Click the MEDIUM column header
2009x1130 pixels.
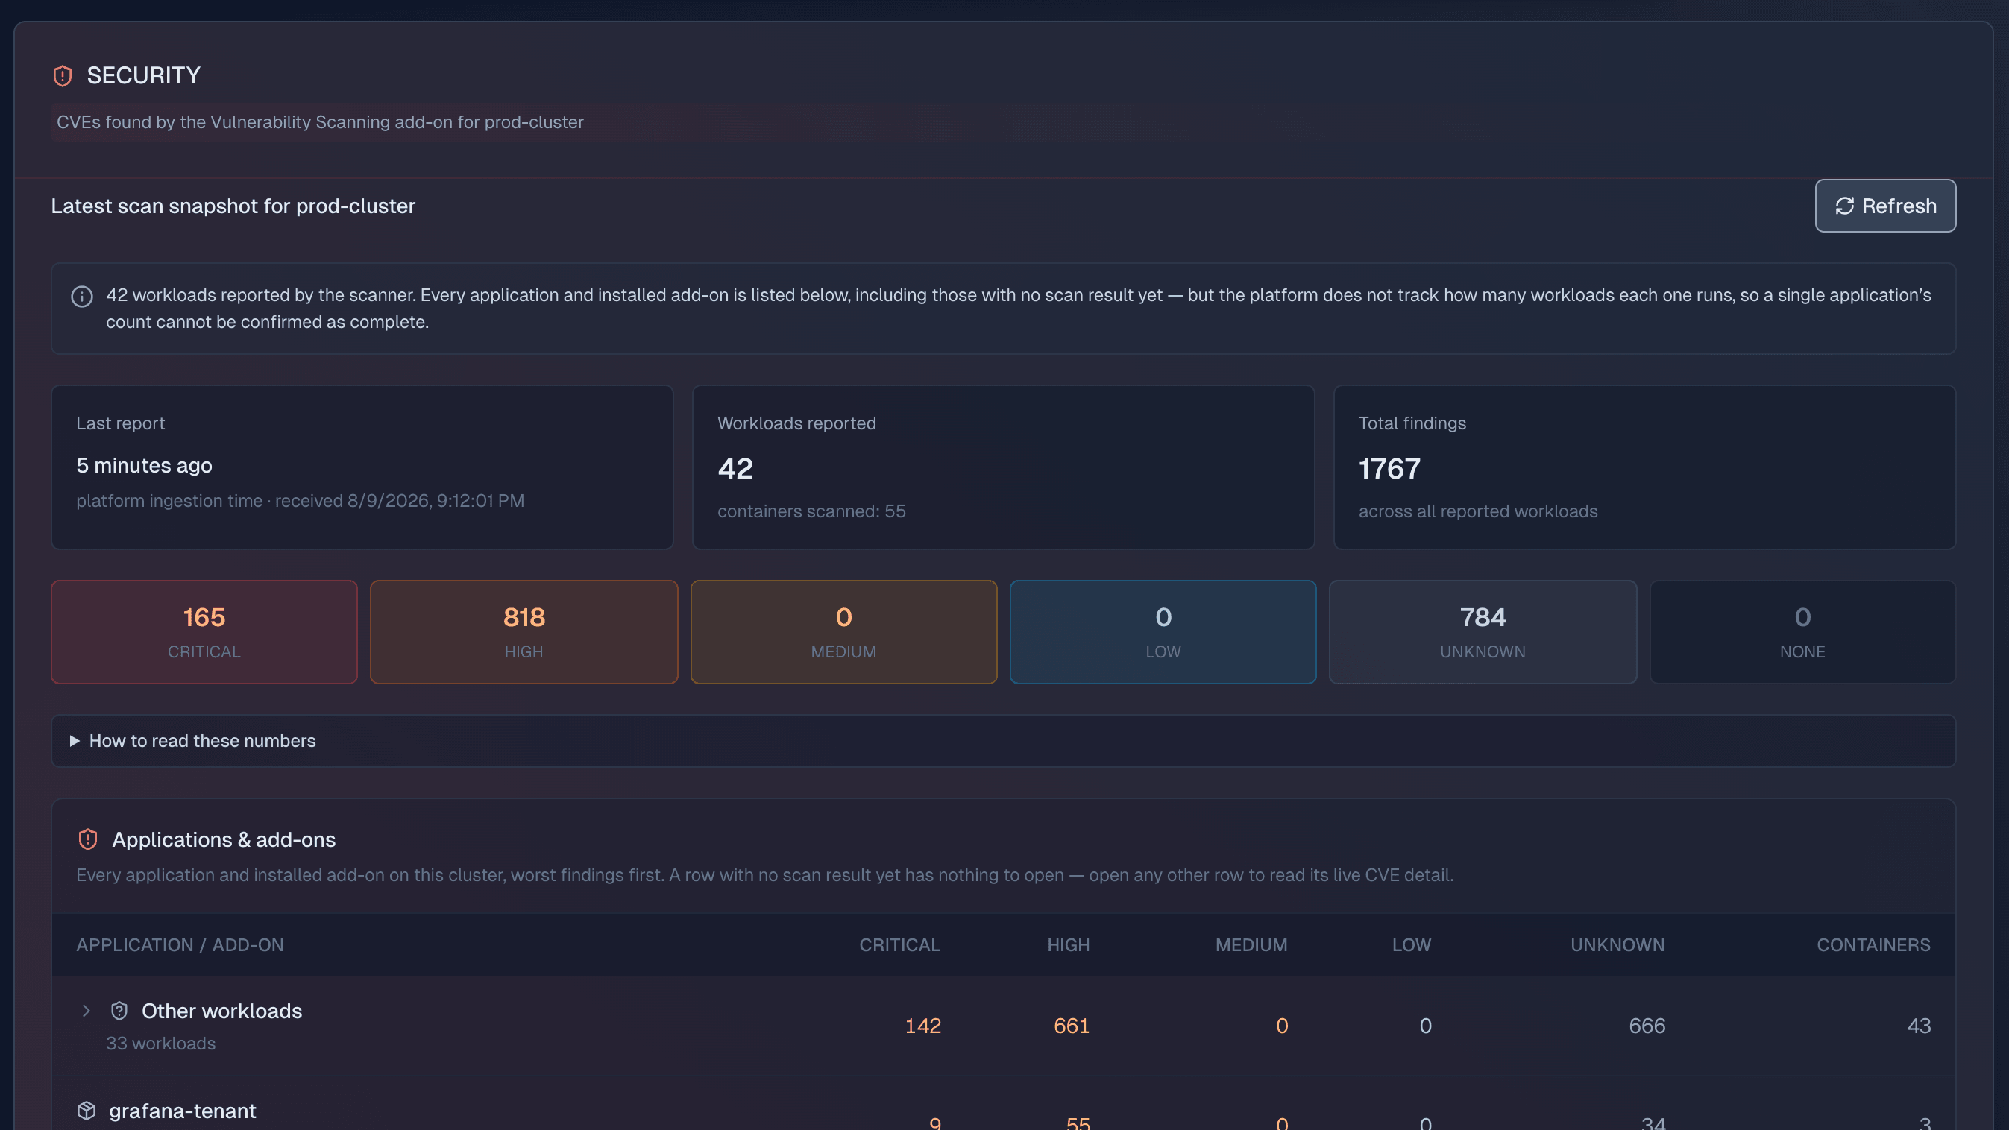point(1251,944)
